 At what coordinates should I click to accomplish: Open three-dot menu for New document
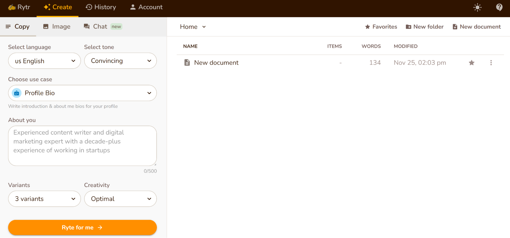pyautogui.click(x=491, y=63)
